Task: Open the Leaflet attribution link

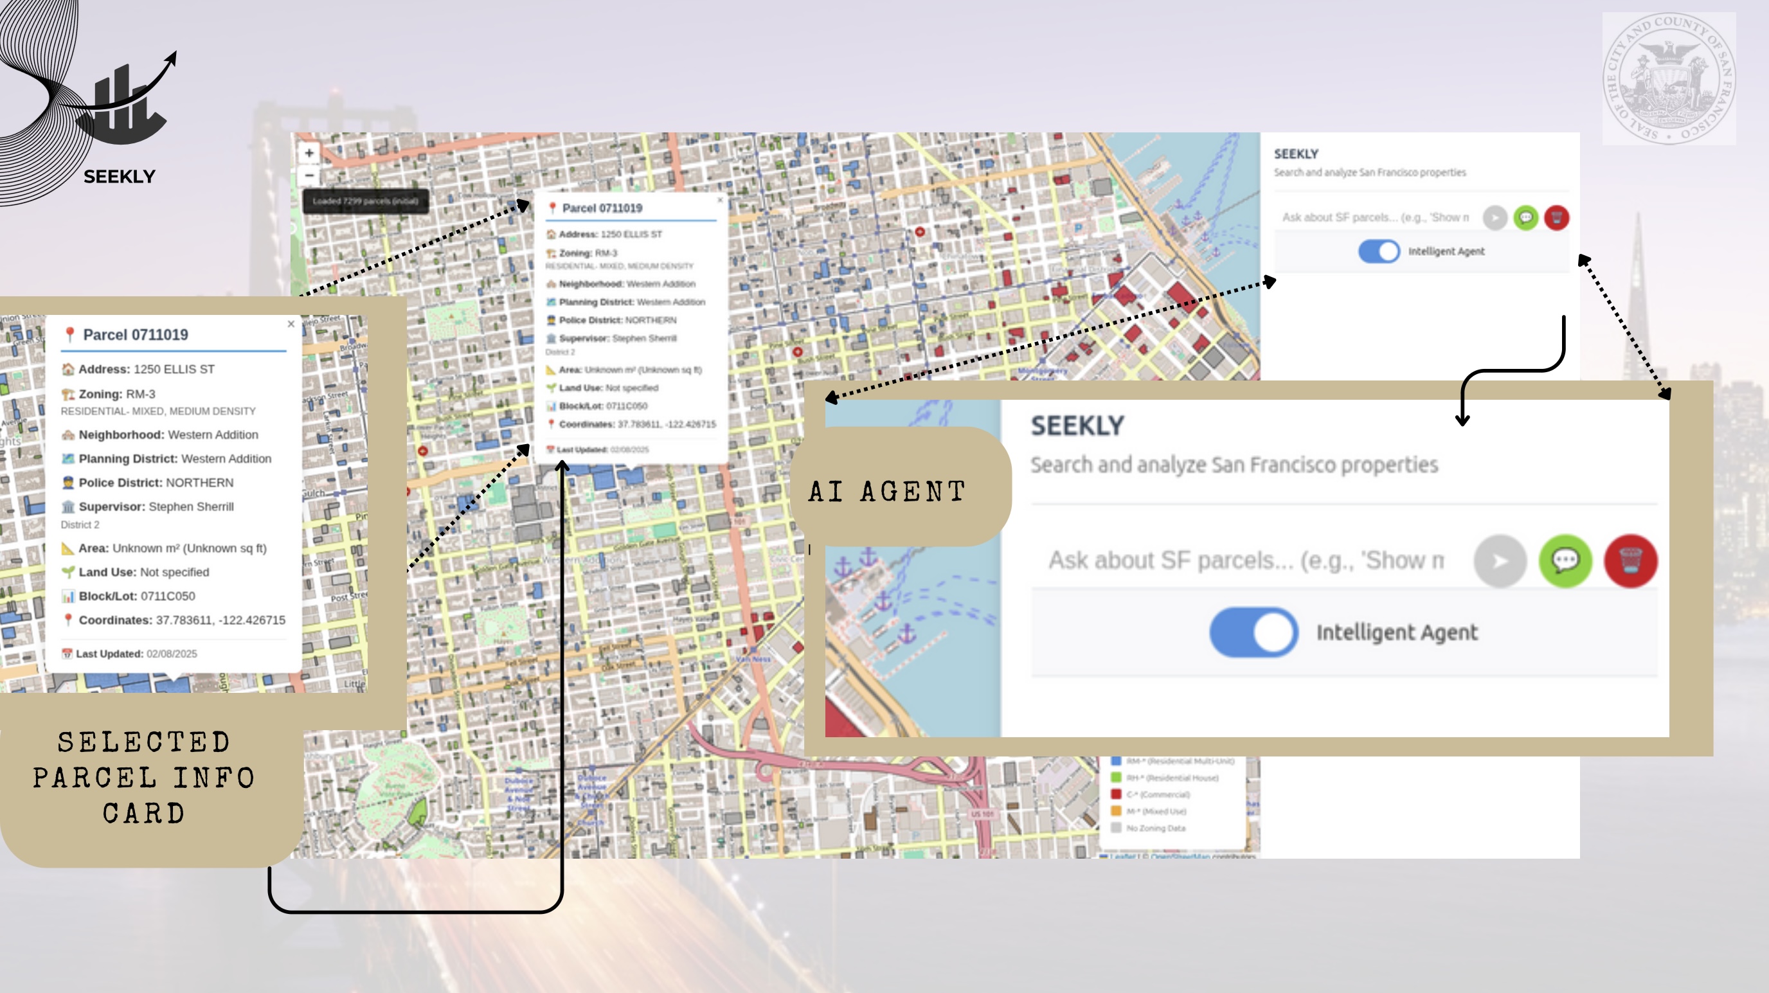Action: click(x=1122, y=855)
